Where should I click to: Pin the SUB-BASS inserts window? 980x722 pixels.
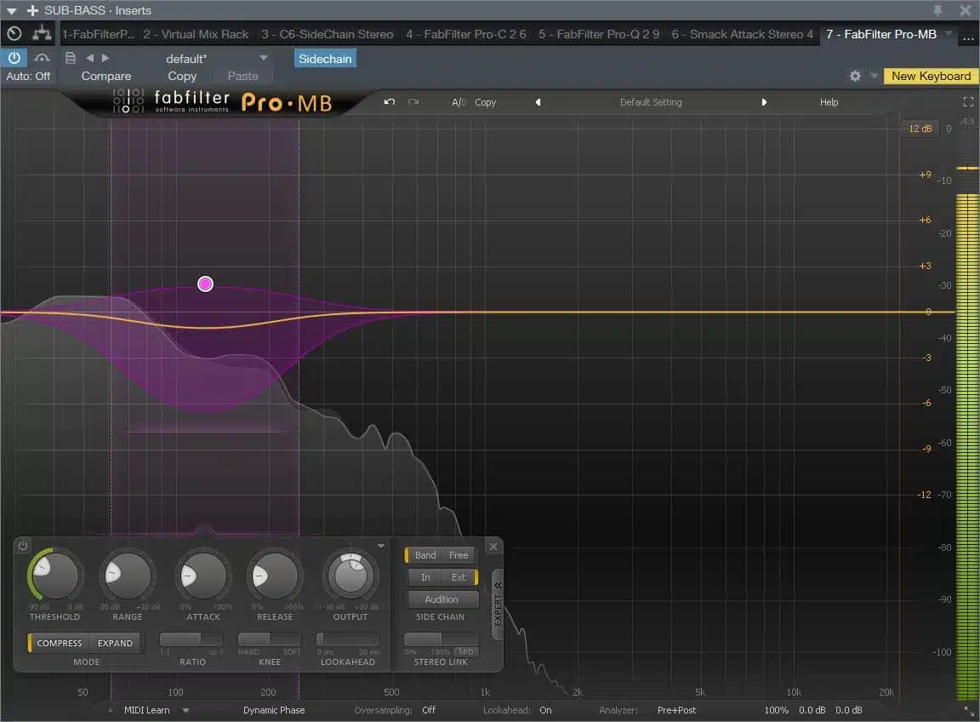[x=937, y=10]
